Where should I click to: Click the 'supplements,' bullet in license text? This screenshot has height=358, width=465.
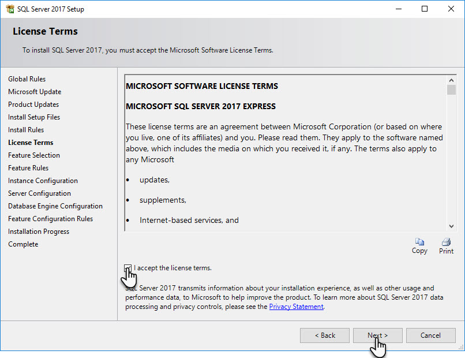tap(163, 200)
